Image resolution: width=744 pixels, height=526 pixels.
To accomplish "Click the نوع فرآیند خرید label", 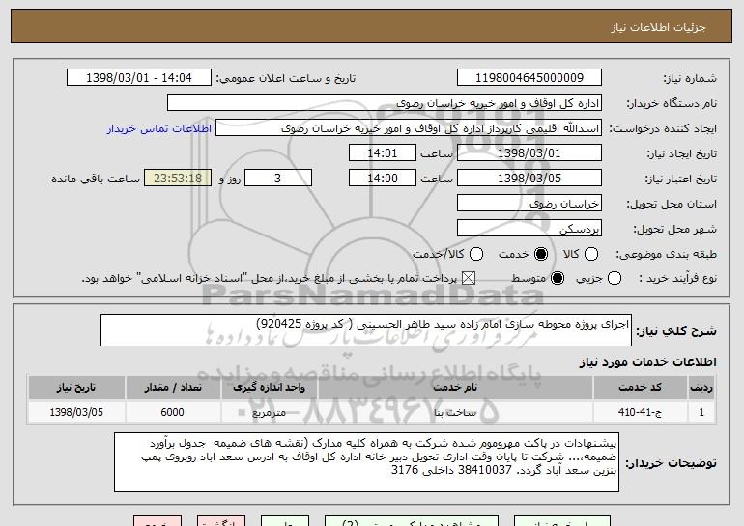I will 677,278.
